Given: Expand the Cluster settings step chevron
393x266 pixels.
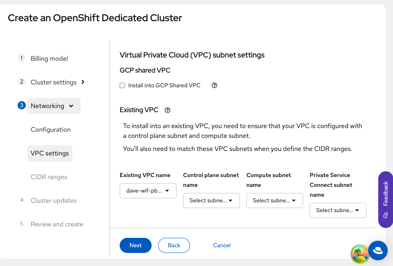Looking at the screenshot, I should (83, 82).
